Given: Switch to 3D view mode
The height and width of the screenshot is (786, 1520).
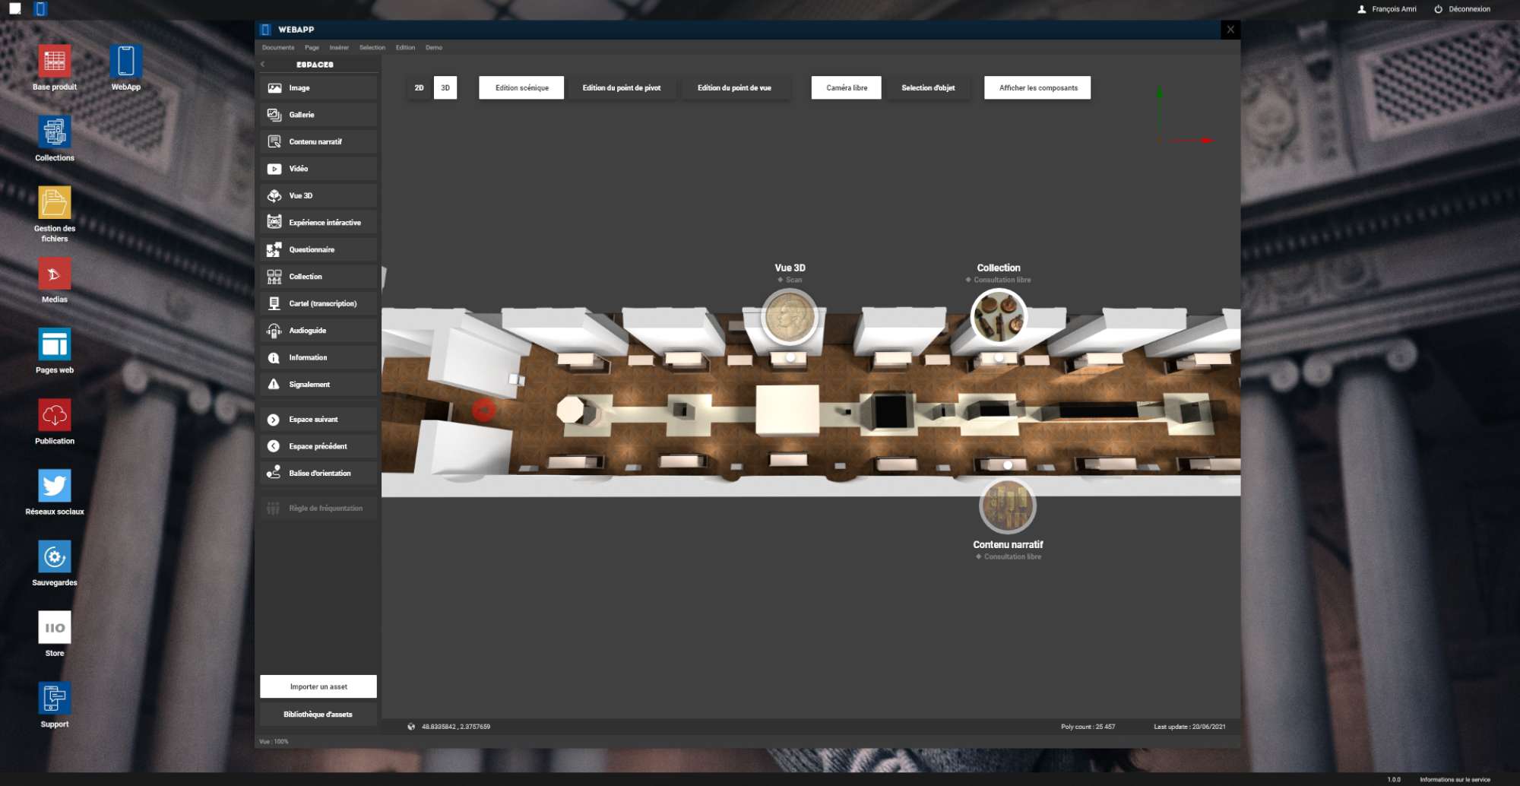Looking at the screenshot, I should (x=445, y=88).
